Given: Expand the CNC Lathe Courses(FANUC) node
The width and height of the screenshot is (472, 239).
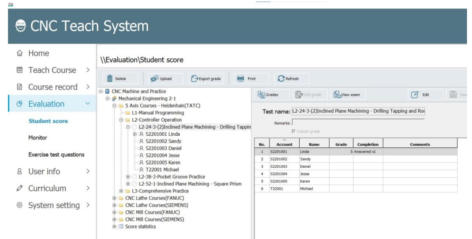Looking at the screenshot, I should [115, 198].
